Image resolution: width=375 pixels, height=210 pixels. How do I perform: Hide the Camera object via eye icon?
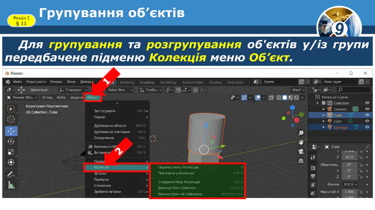point(367,109)
